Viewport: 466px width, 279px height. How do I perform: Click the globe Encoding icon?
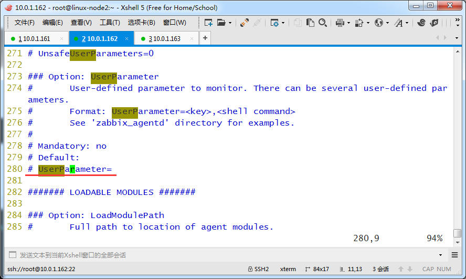pos(379,23)
